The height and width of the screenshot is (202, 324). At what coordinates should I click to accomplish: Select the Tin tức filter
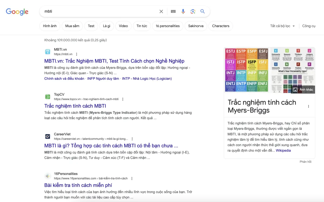pyautogui.click(x=142, y=26)
